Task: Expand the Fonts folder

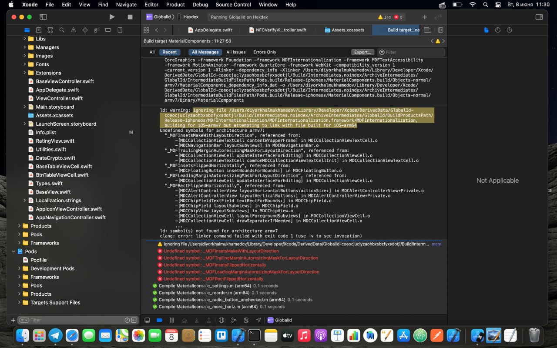Action: [x=24, y=64]
